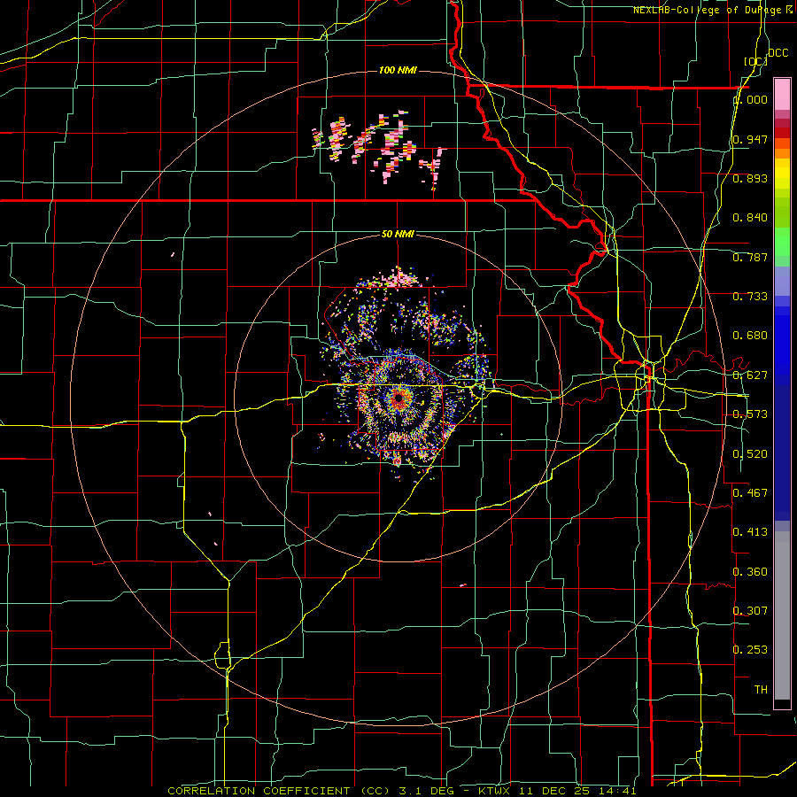
Task: Click the 0.627 color scale label
Action: pyautogui.click(x=750, y=375)
